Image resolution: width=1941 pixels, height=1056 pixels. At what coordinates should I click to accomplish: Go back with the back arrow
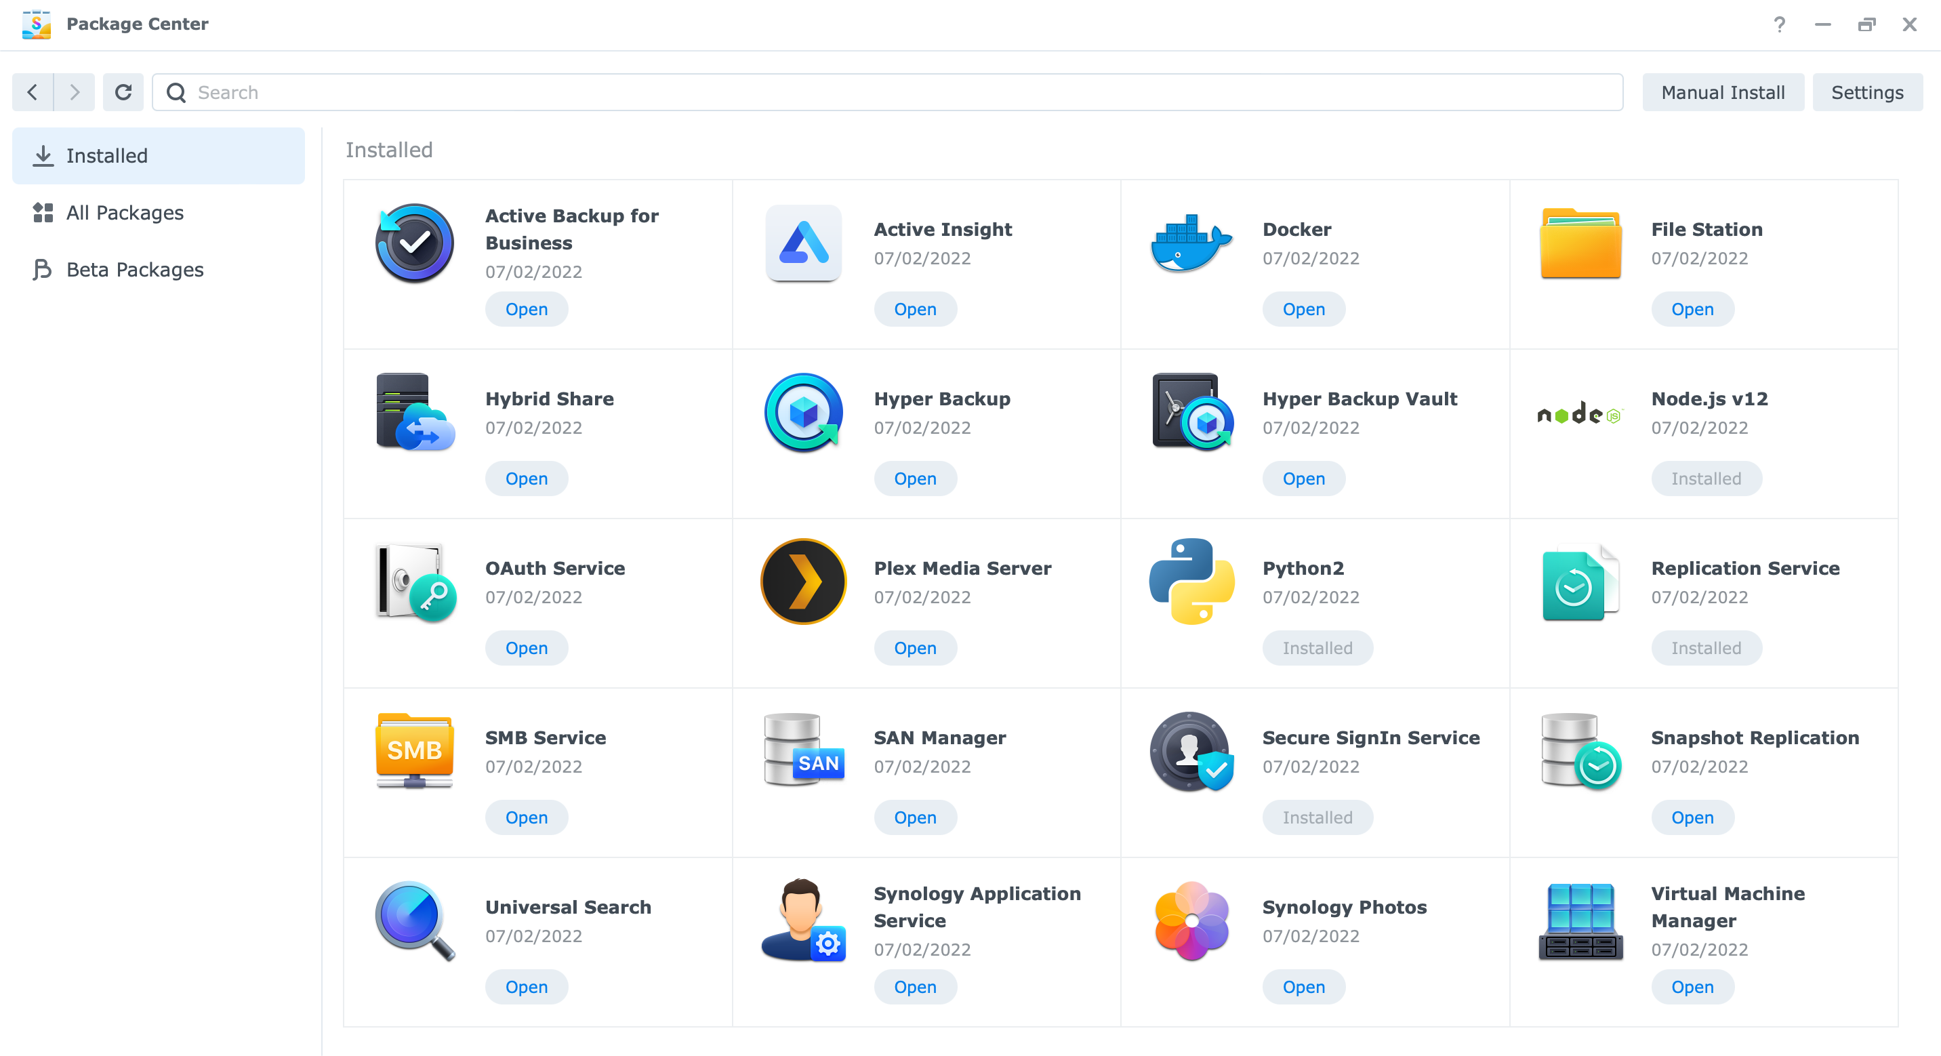33,92
